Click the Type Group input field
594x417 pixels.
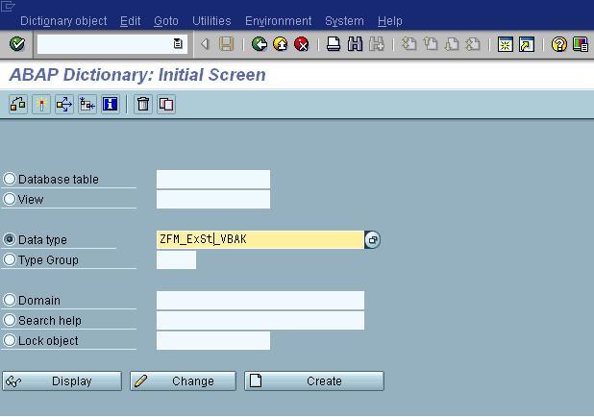[176, 259]
